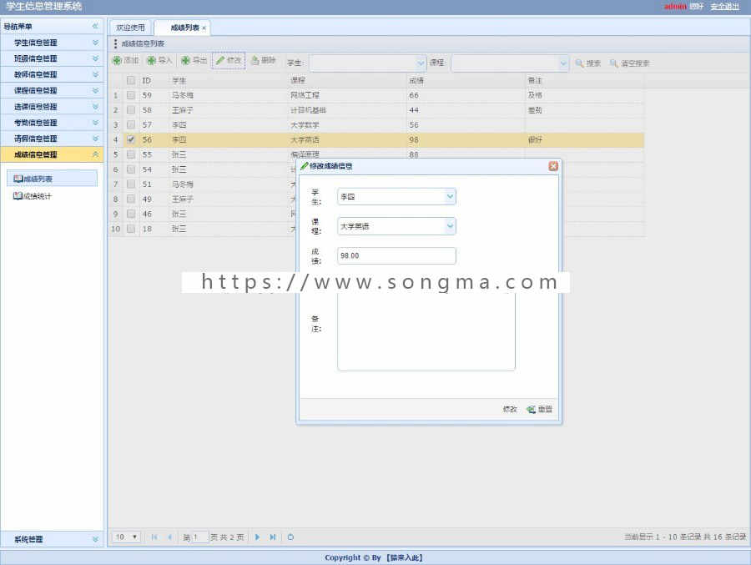Click the 重置 reset icon in dialog
Screen dimensions: 751x565
tap(531, 409)
